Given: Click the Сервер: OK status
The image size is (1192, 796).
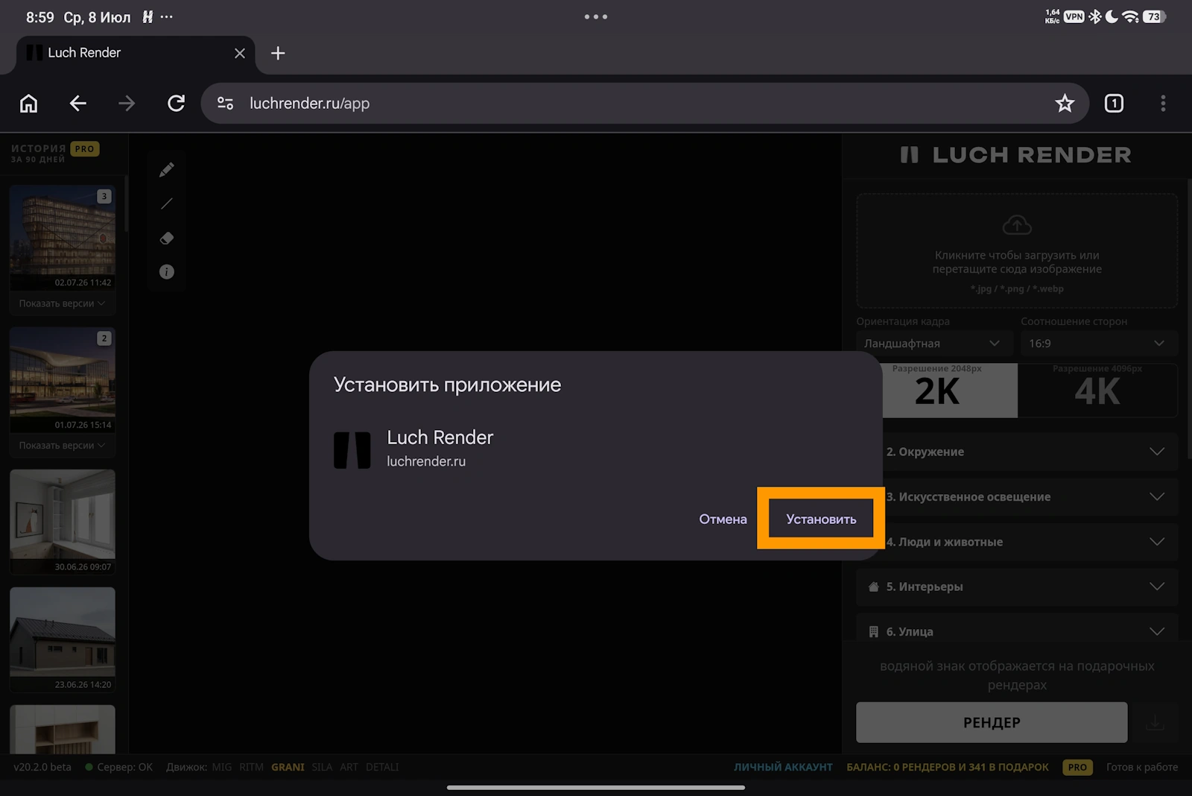Looking at the screenshot, I should pyautogui.click(x=119, y=767).
